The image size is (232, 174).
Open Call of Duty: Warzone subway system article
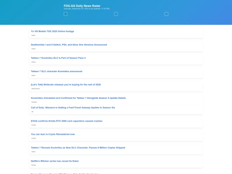coord(73,107)
